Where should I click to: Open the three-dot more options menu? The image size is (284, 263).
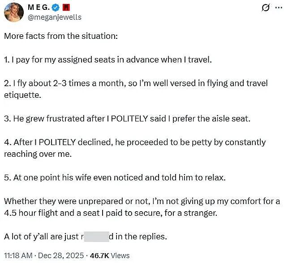(279, 8)
